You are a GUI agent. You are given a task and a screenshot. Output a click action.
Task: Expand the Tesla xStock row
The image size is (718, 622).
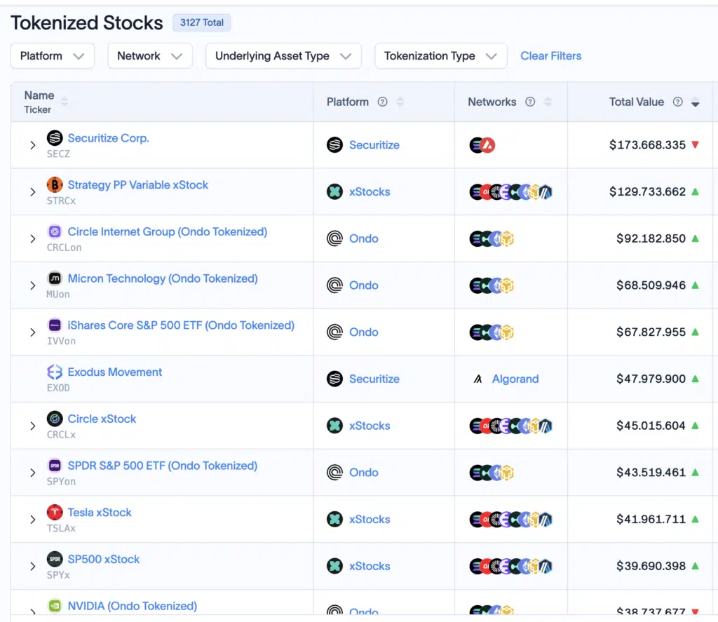pyautogui.click(x=32, y=520)
